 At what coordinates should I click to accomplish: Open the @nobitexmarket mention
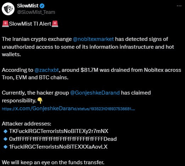[93, 39]
